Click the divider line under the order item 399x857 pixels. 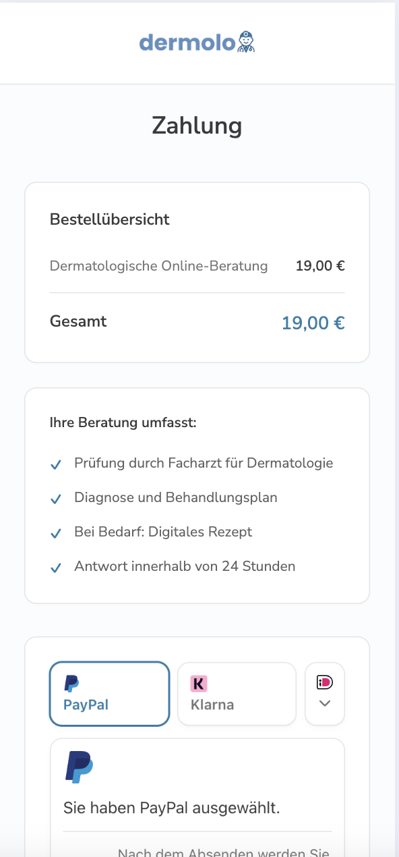coord(196,293)
